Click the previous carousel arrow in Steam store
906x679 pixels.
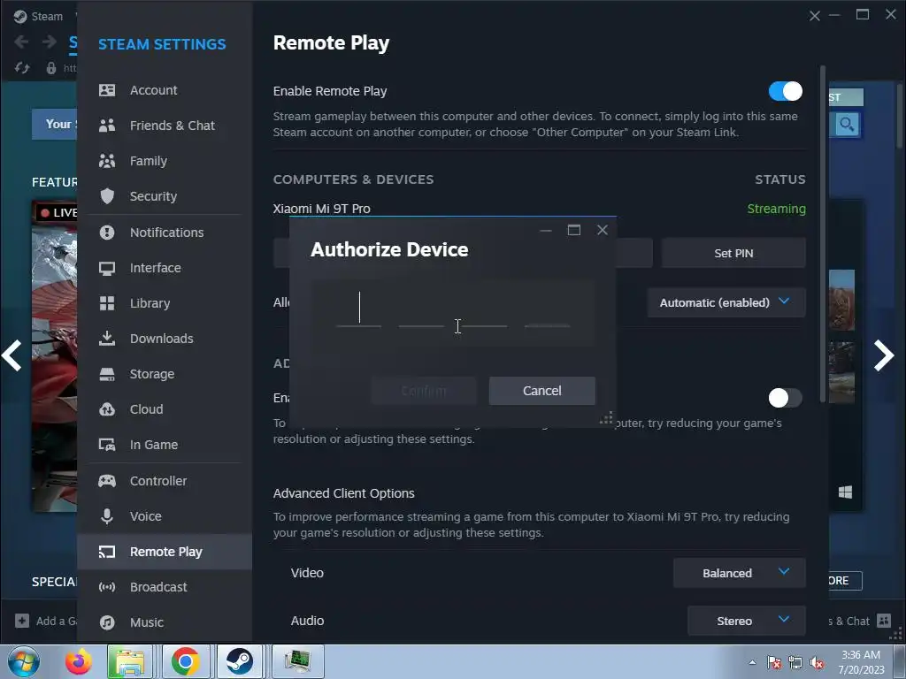pos(12,355)
